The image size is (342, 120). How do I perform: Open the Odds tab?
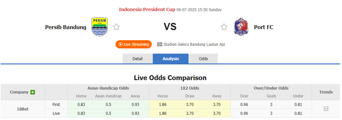[x=203, y=59]
